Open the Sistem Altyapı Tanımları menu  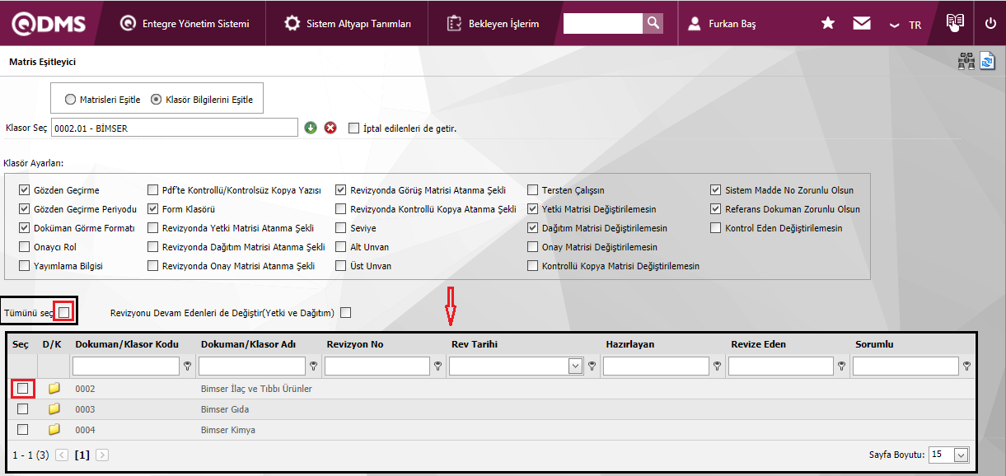348,24
